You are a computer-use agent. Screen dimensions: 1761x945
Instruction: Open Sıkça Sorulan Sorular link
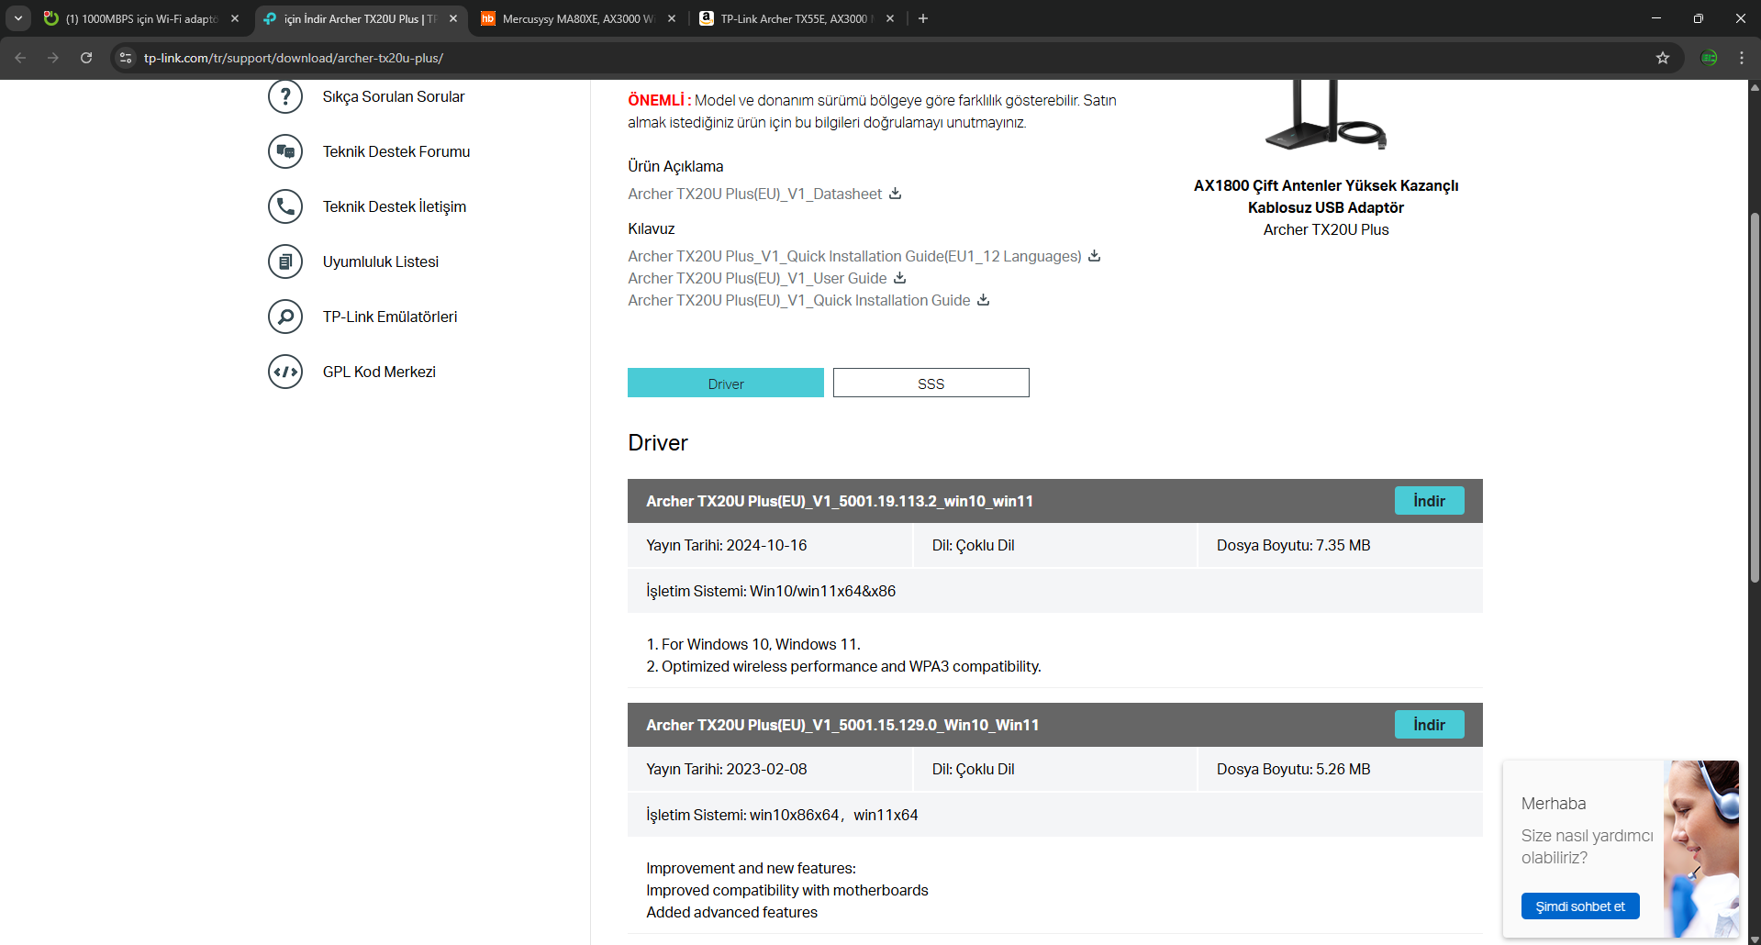[x=394, y=96]
